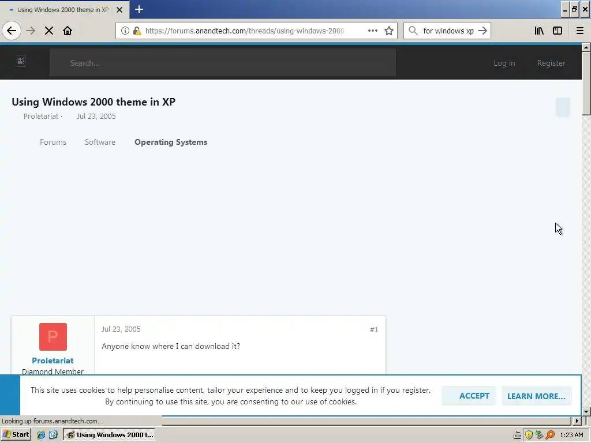Open the browser home page icon
The width and height of the screenshot is (591, 443).
[68, 31]
